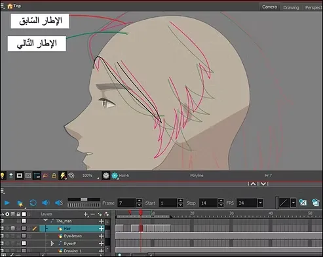
Task: Click the reset view icon
Action: coord(45,176)
